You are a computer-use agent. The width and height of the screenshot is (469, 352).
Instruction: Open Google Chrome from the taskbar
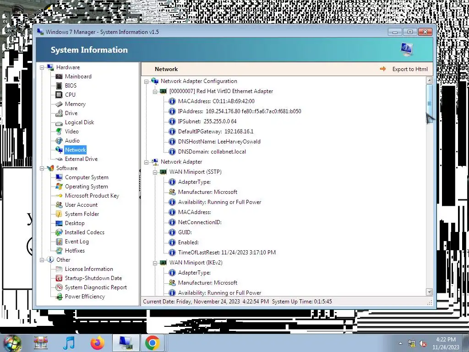pos(153,343)
